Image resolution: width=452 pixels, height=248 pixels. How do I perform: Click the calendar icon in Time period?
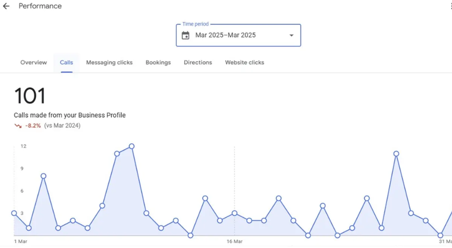coord(185,35)
